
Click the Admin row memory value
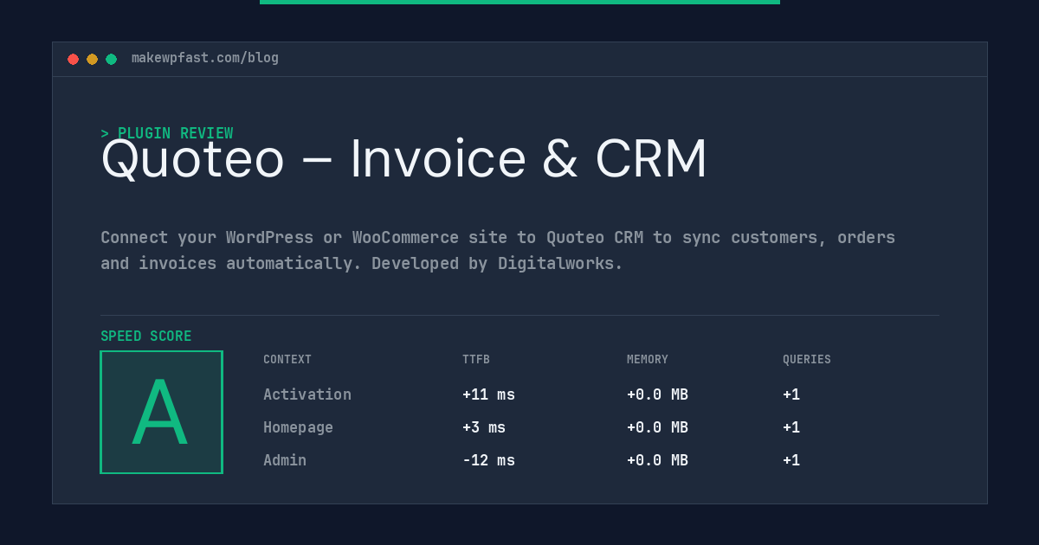pyautogui.click(x=657, y=460)
